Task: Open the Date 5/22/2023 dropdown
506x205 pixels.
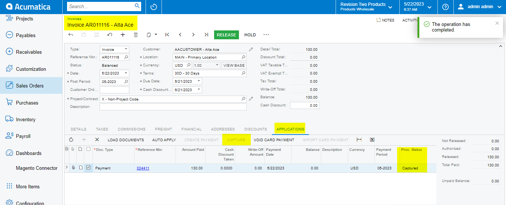Action: pyautogui.click(x=126, y=73)
